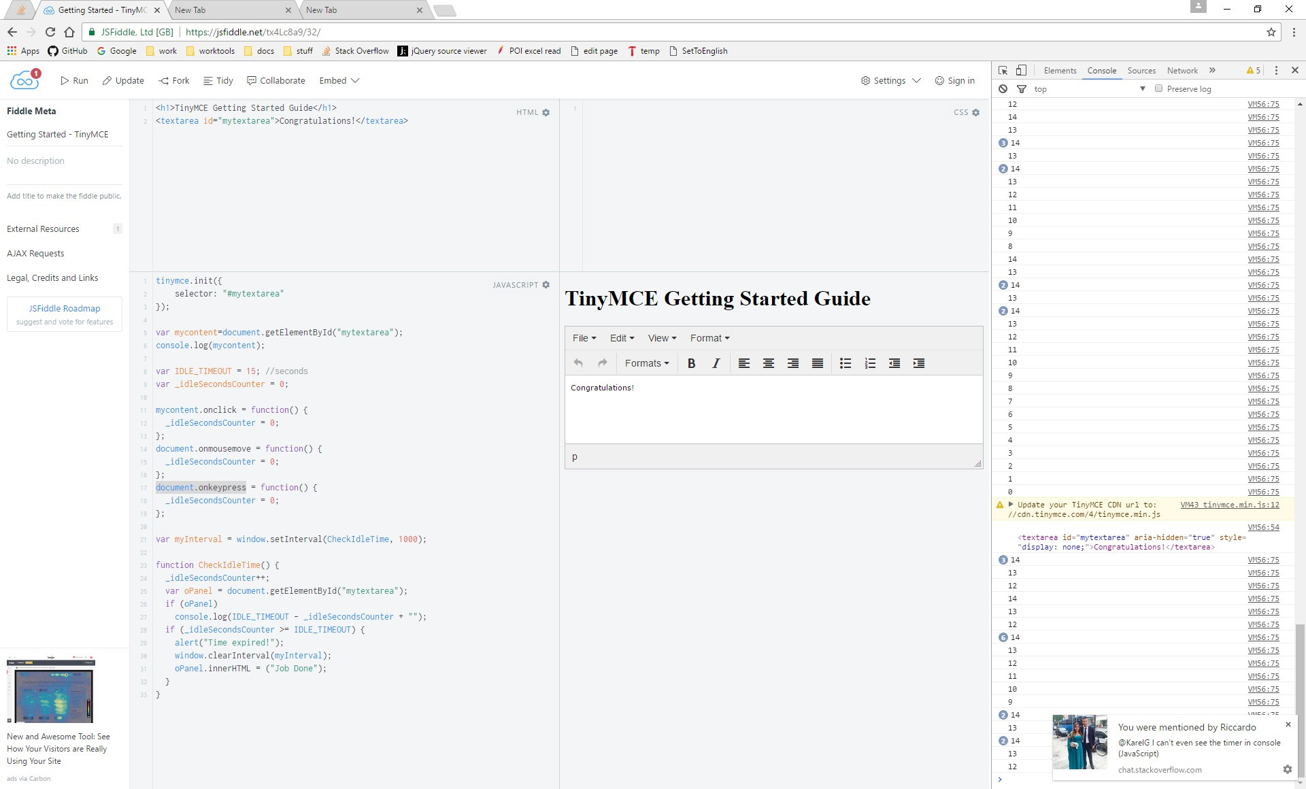1306x789 pixels.
Task: Click the Collaborate button
Action: 275,80
